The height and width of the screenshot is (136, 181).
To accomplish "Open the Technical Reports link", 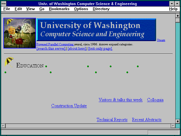I will [x=112, y=120].
